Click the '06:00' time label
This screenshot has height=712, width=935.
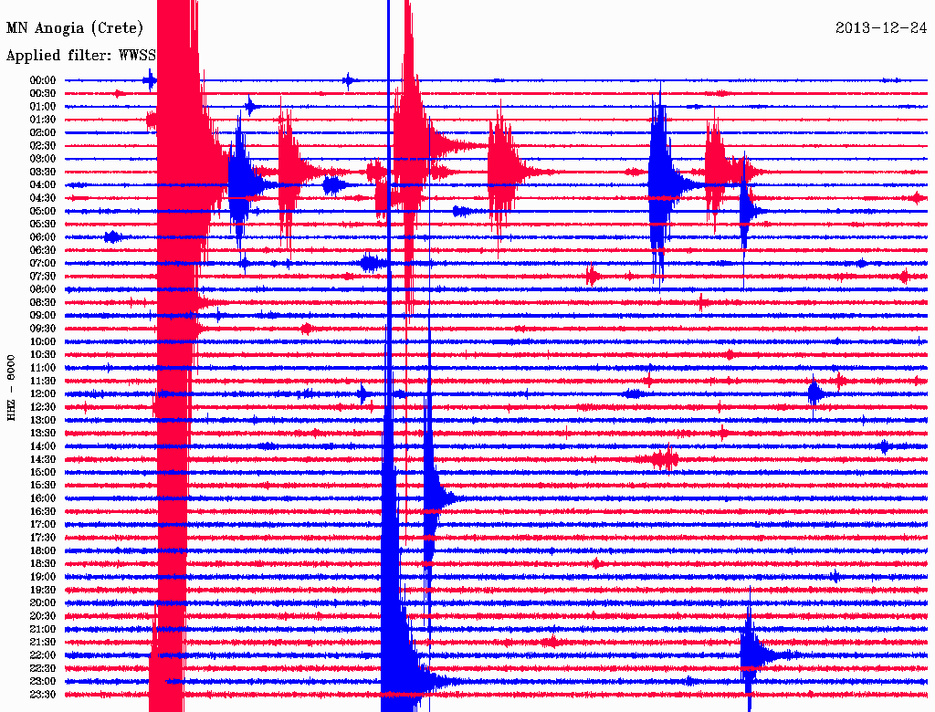43,236
